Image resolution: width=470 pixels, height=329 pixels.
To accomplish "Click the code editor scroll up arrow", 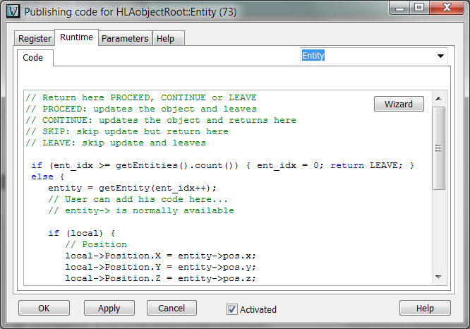I will 438,98.
